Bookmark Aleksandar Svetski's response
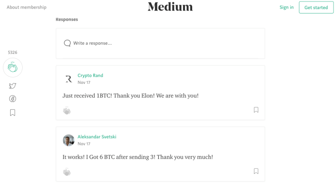This screenshot has height=186, width=336. tap(256, 171)
